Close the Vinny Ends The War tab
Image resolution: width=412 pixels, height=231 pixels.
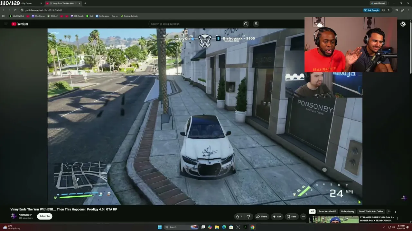pos(80,3)
